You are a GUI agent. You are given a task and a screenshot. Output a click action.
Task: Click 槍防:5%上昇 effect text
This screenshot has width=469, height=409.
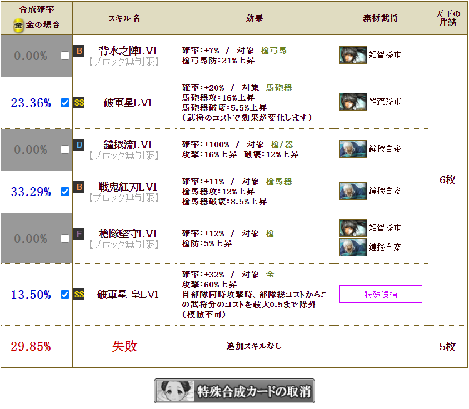(207, 243)
